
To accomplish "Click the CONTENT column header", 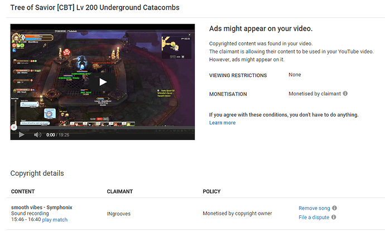I will pos(23,191).
